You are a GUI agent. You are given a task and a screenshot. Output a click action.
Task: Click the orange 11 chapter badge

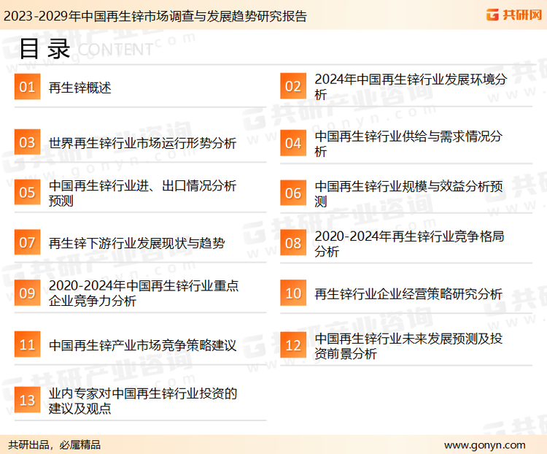point(27,345)
